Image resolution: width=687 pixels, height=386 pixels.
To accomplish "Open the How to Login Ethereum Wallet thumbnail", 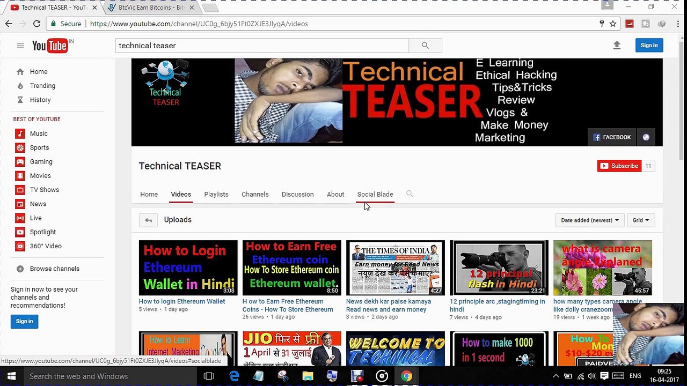I will [188, 268].
